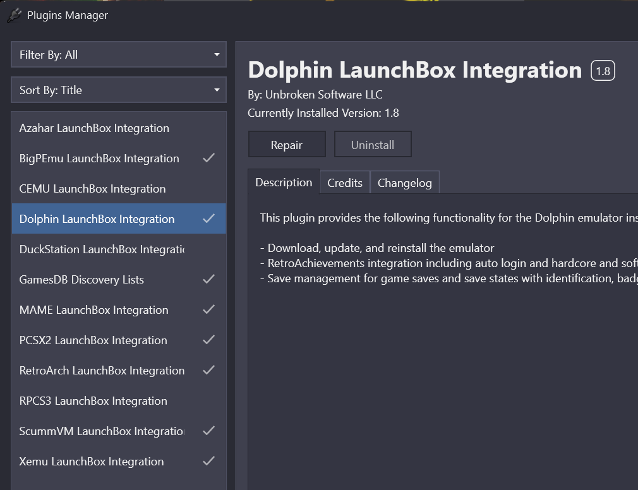Select CEMU LaunchBox Integration plugin

click(93, 189)
